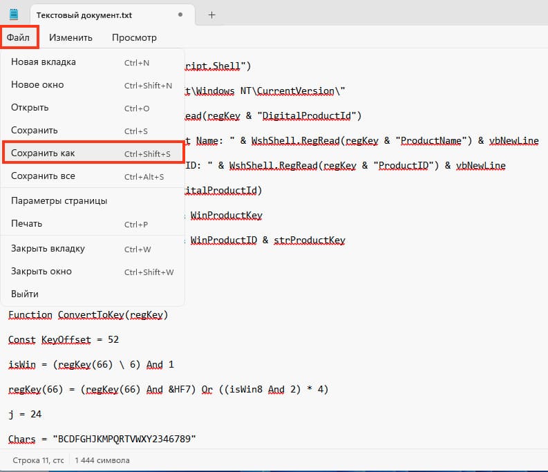548x472 pixels.
Task: Select Закрыть вкладку menu item
Action: tap(48, 249)
